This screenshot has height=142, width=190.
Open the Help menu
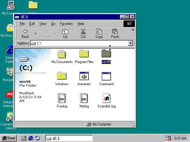pyautogui.click(x=81, y=24)
